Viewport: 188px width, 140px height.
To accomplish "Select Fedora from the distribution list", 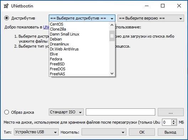I will pos(79,59).
